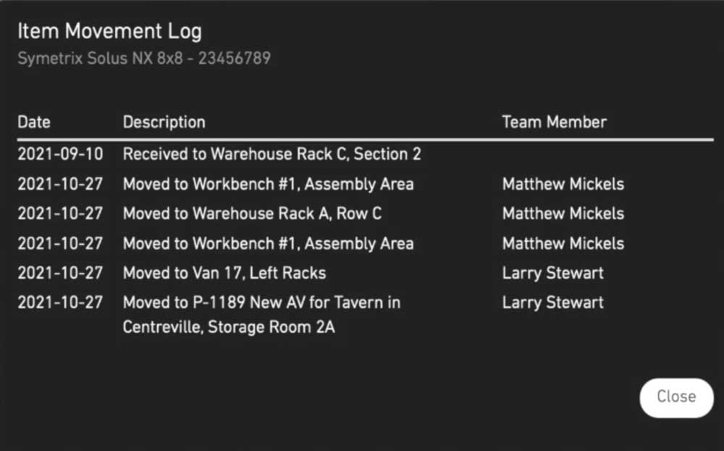Click the Item Movement Log title

[x=109, y=31]
